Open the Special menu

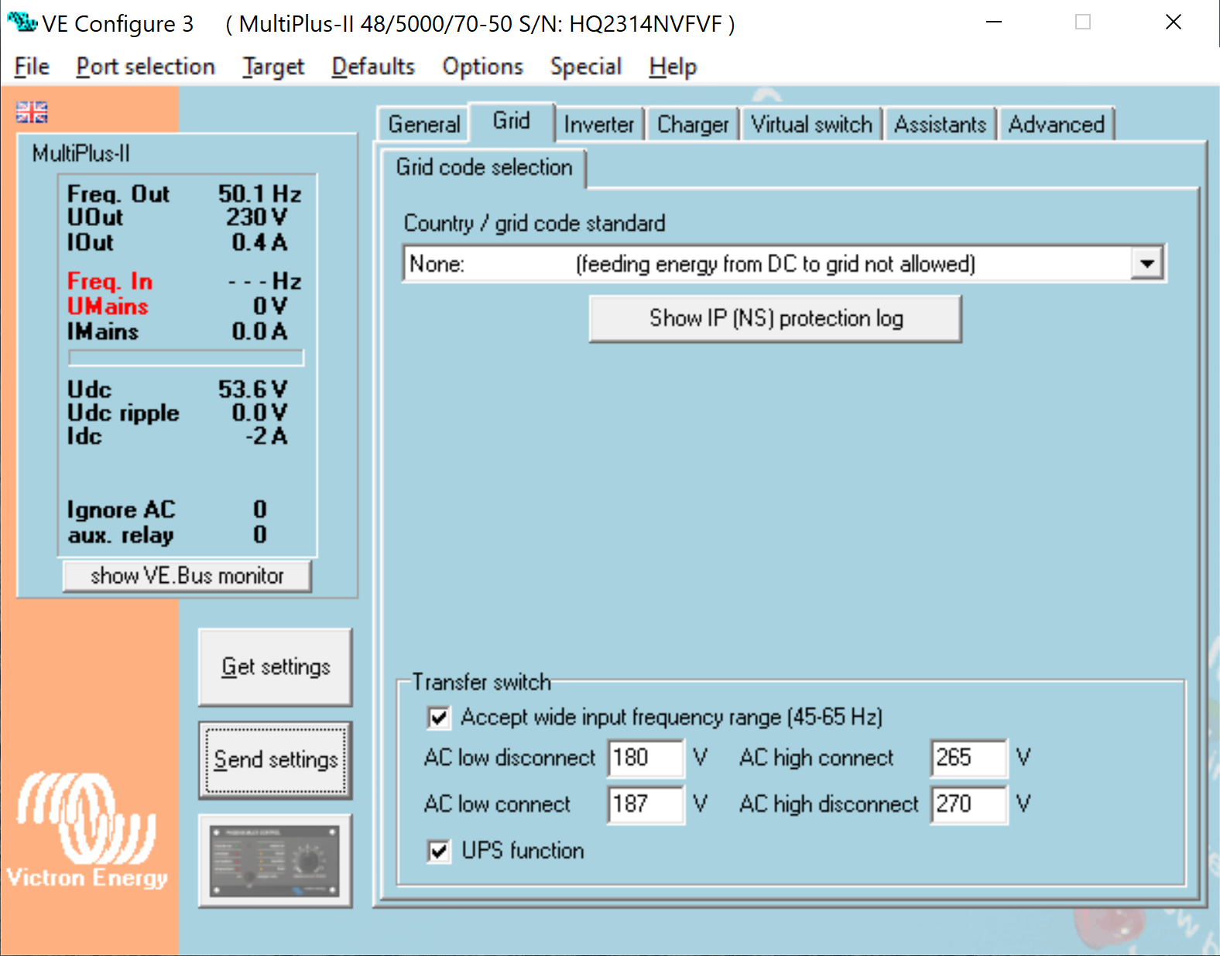[x=586, y=67]
